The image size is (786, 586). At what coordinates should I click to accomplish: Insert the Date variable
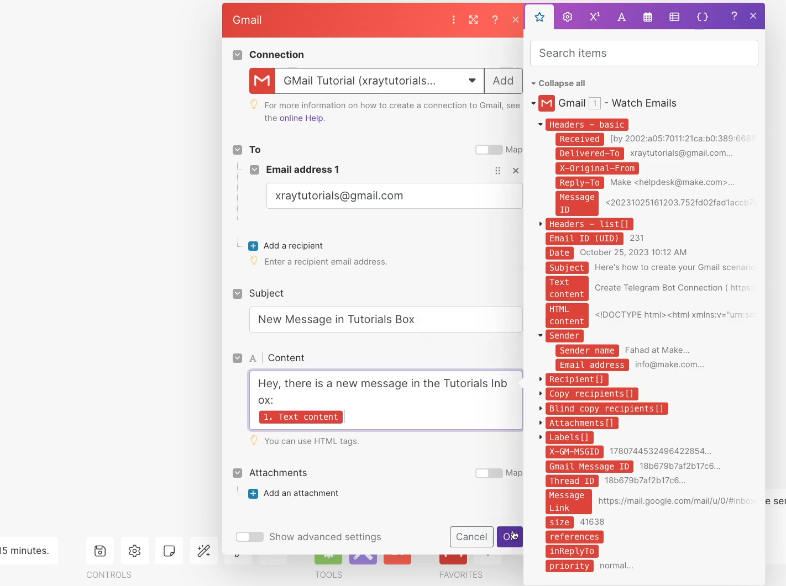pos(559,253)
